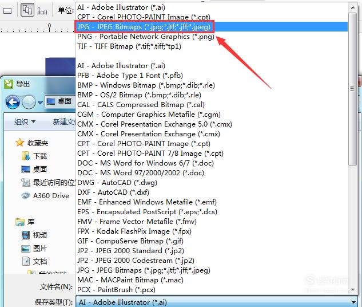Image resolution: width=362 pixels, height=307 pixels.
Task: Open the 文档 library
Action: [34, 261]
